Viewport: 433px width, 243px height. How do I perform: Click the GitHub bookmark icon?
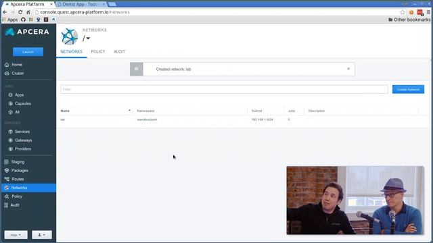(x=23, y=20)
